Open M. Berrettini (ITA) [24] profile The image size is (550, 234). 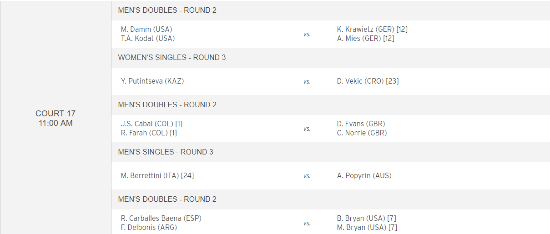tap(157, 176)
